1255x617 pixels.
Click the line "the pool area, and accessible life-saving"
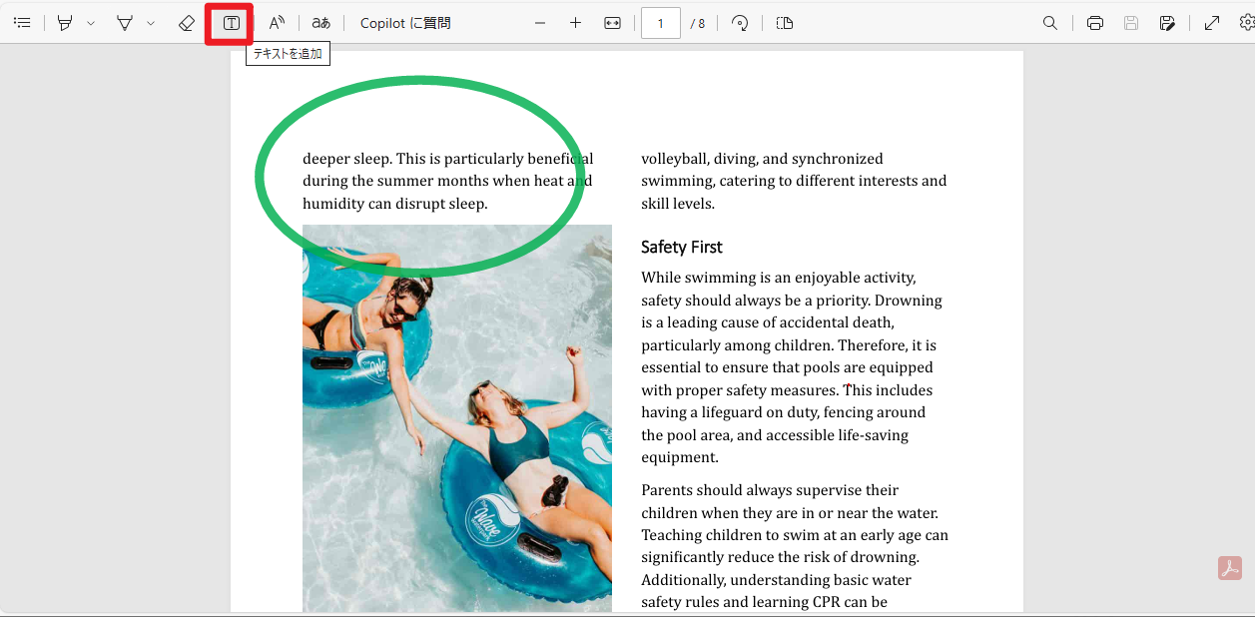tap(775, 435)
